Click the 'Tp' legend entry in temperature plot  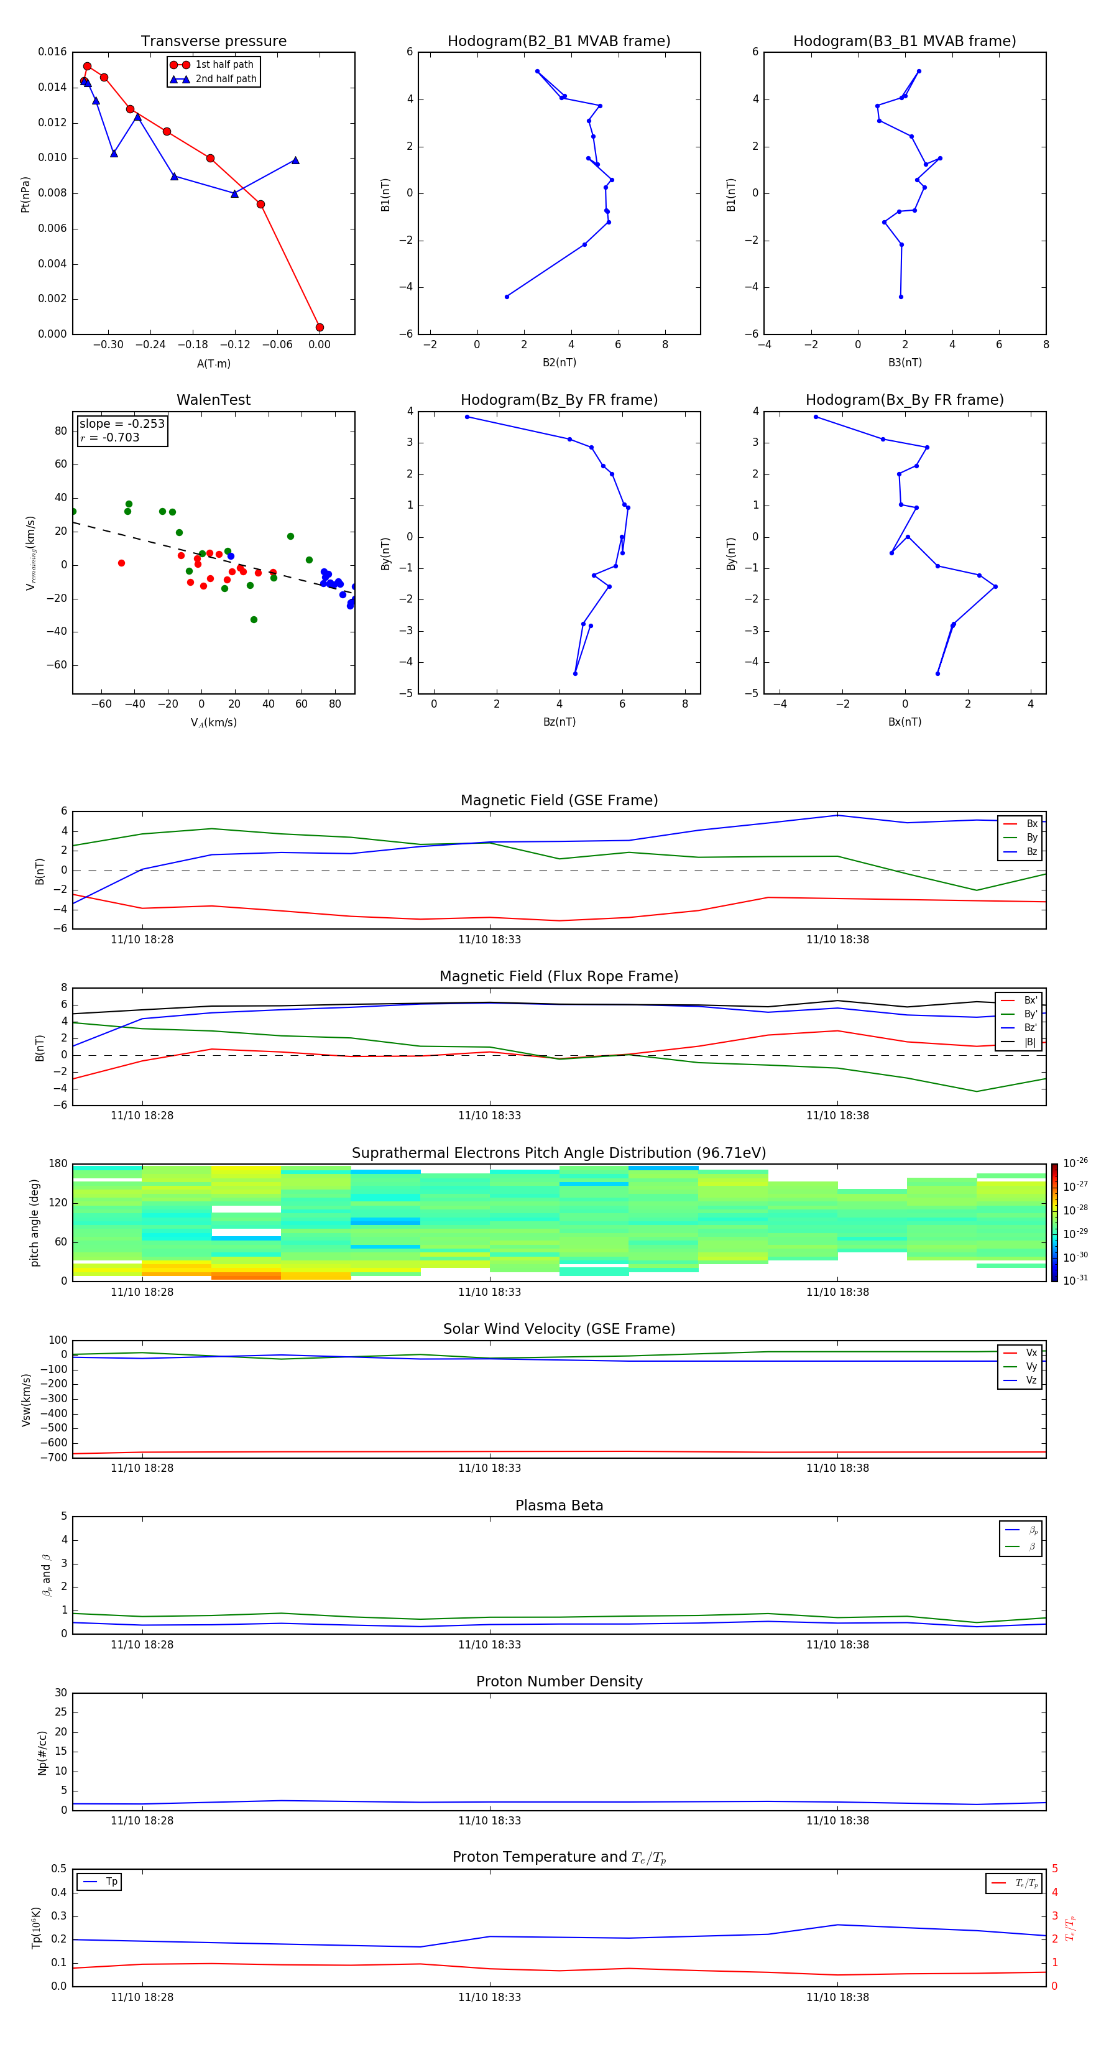coord(99,1882)
